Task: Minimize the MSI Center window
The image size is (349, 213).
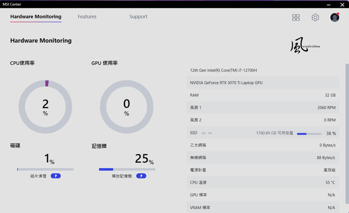Action: click(x=328, y=4)
